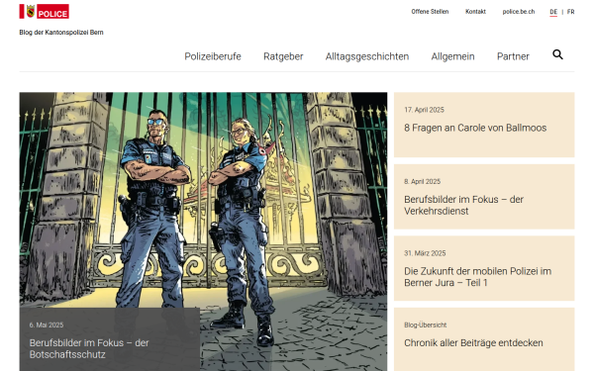Viewport: 594px width, 371px height.
Task: Open the Kontakt link
Action: 475,12
